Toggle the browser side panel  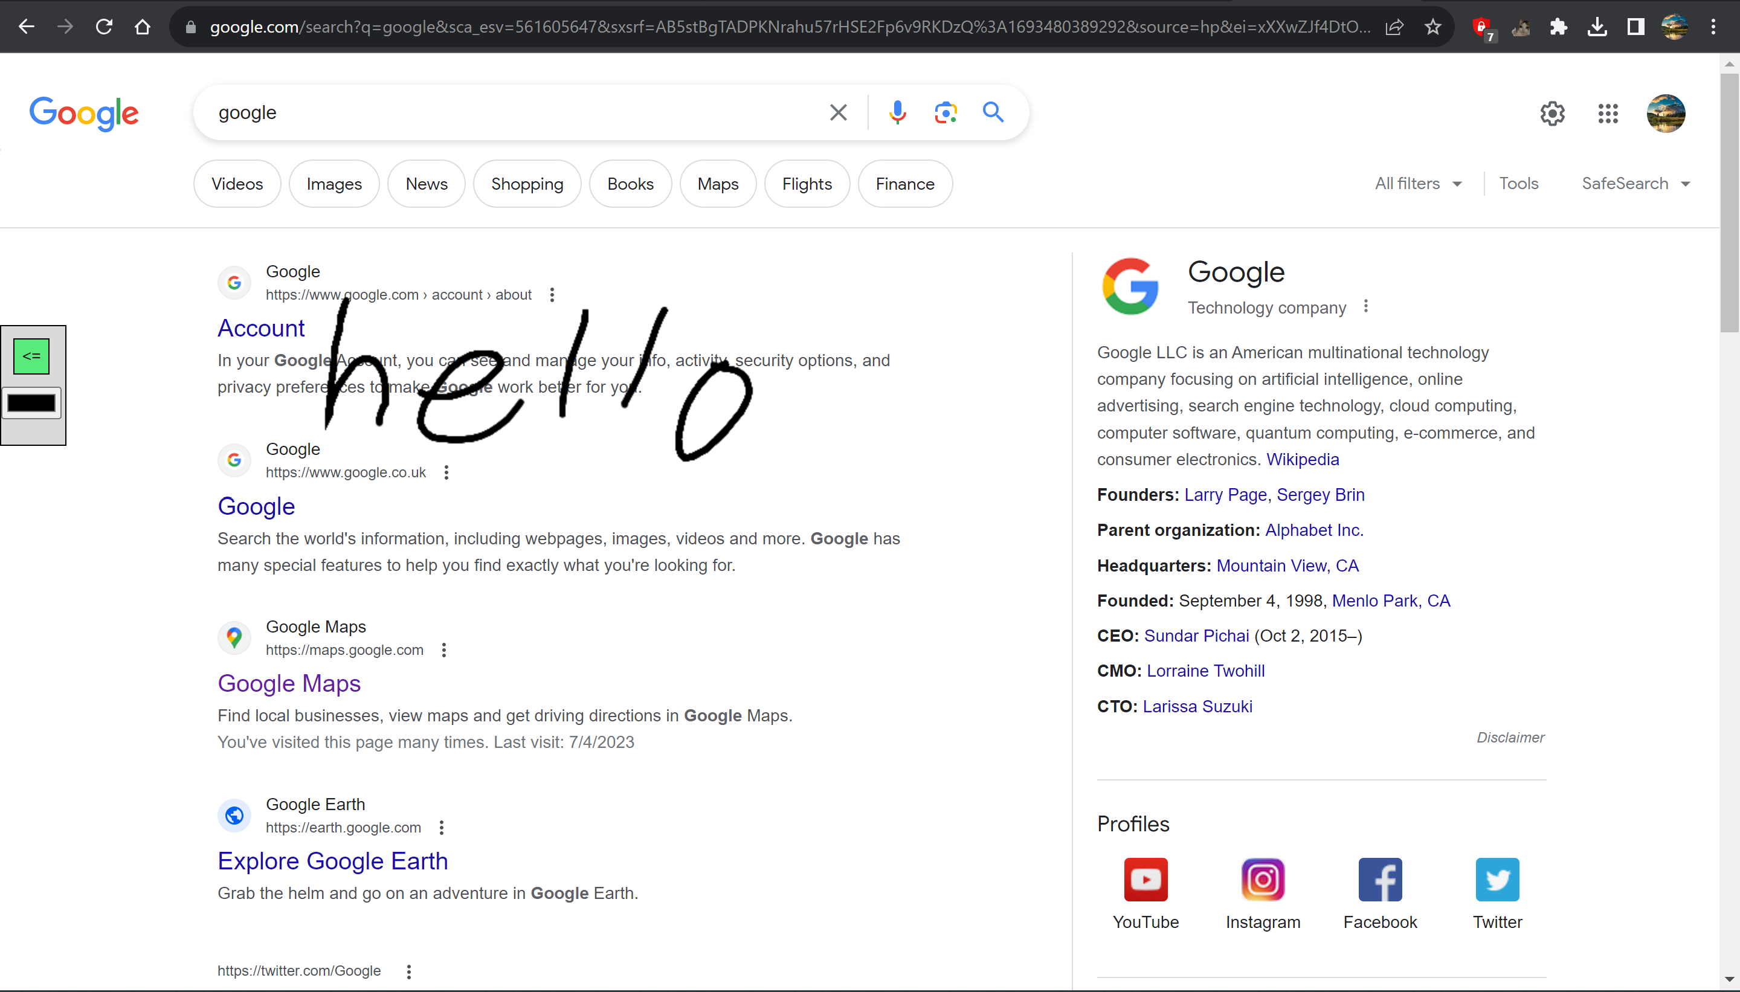click(1635, 27)
